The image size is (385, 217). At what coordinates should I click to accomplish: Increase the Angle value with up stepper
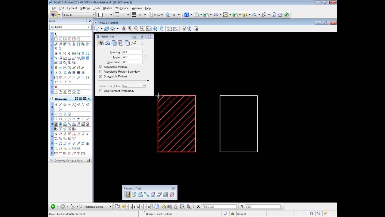click(145, 56)
